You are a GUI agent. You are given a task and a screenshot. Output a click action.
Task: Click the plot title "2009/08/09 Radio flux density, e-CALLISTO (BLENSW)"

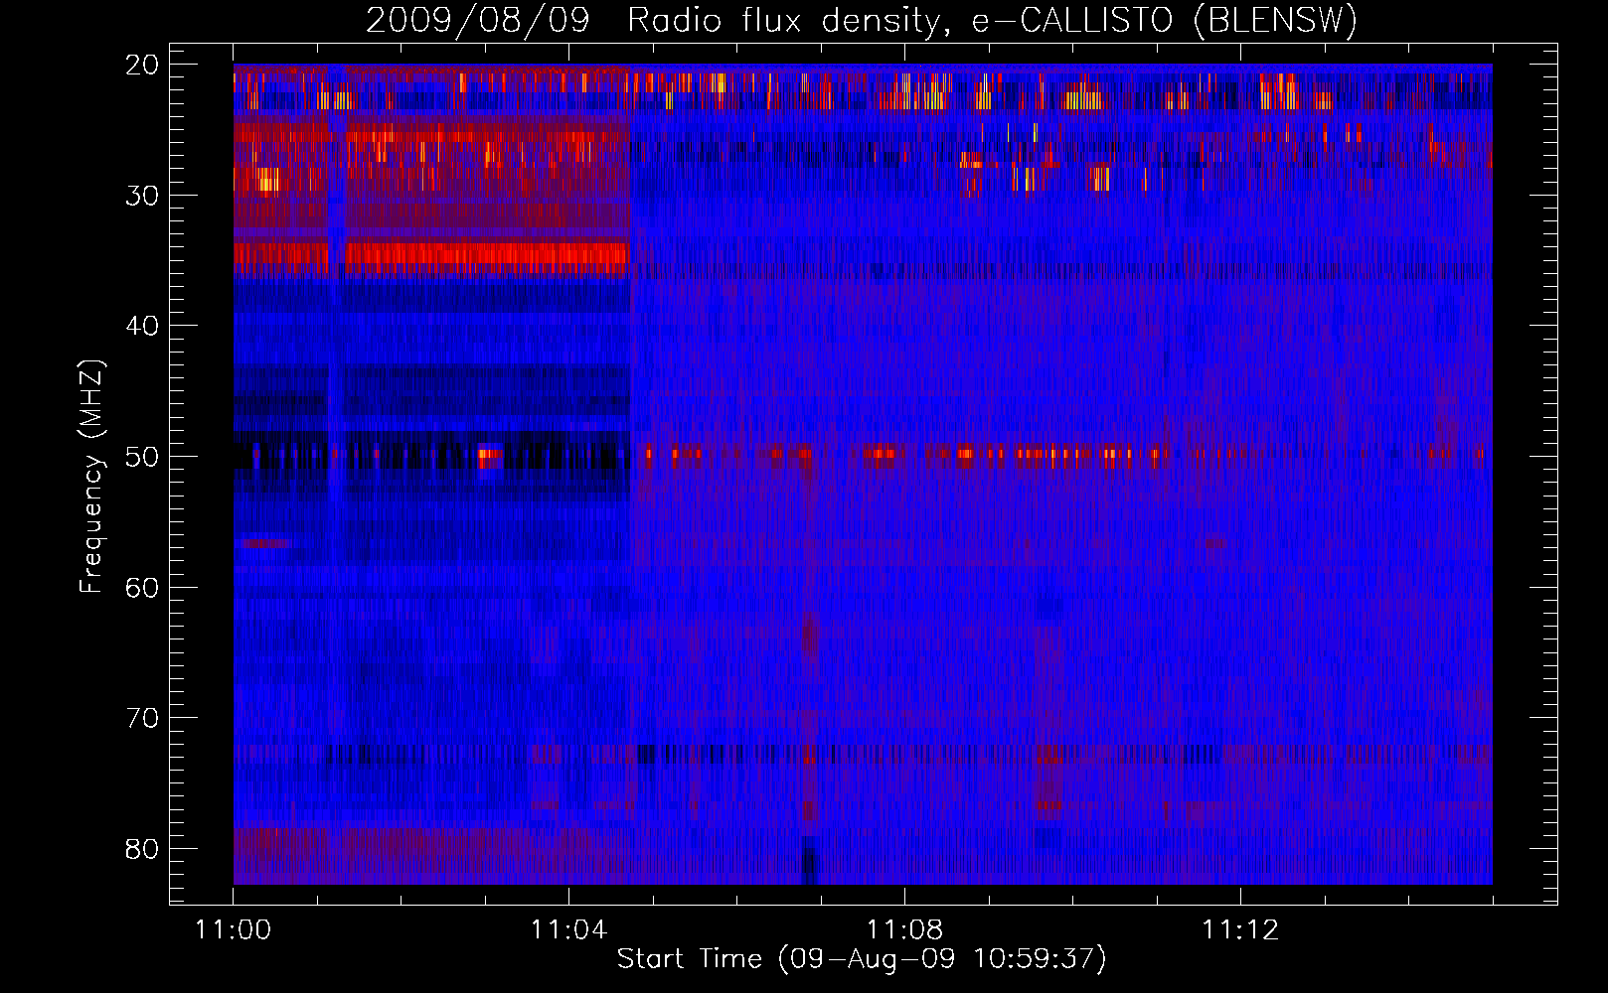pyautogui.click(x=862, y=20)
